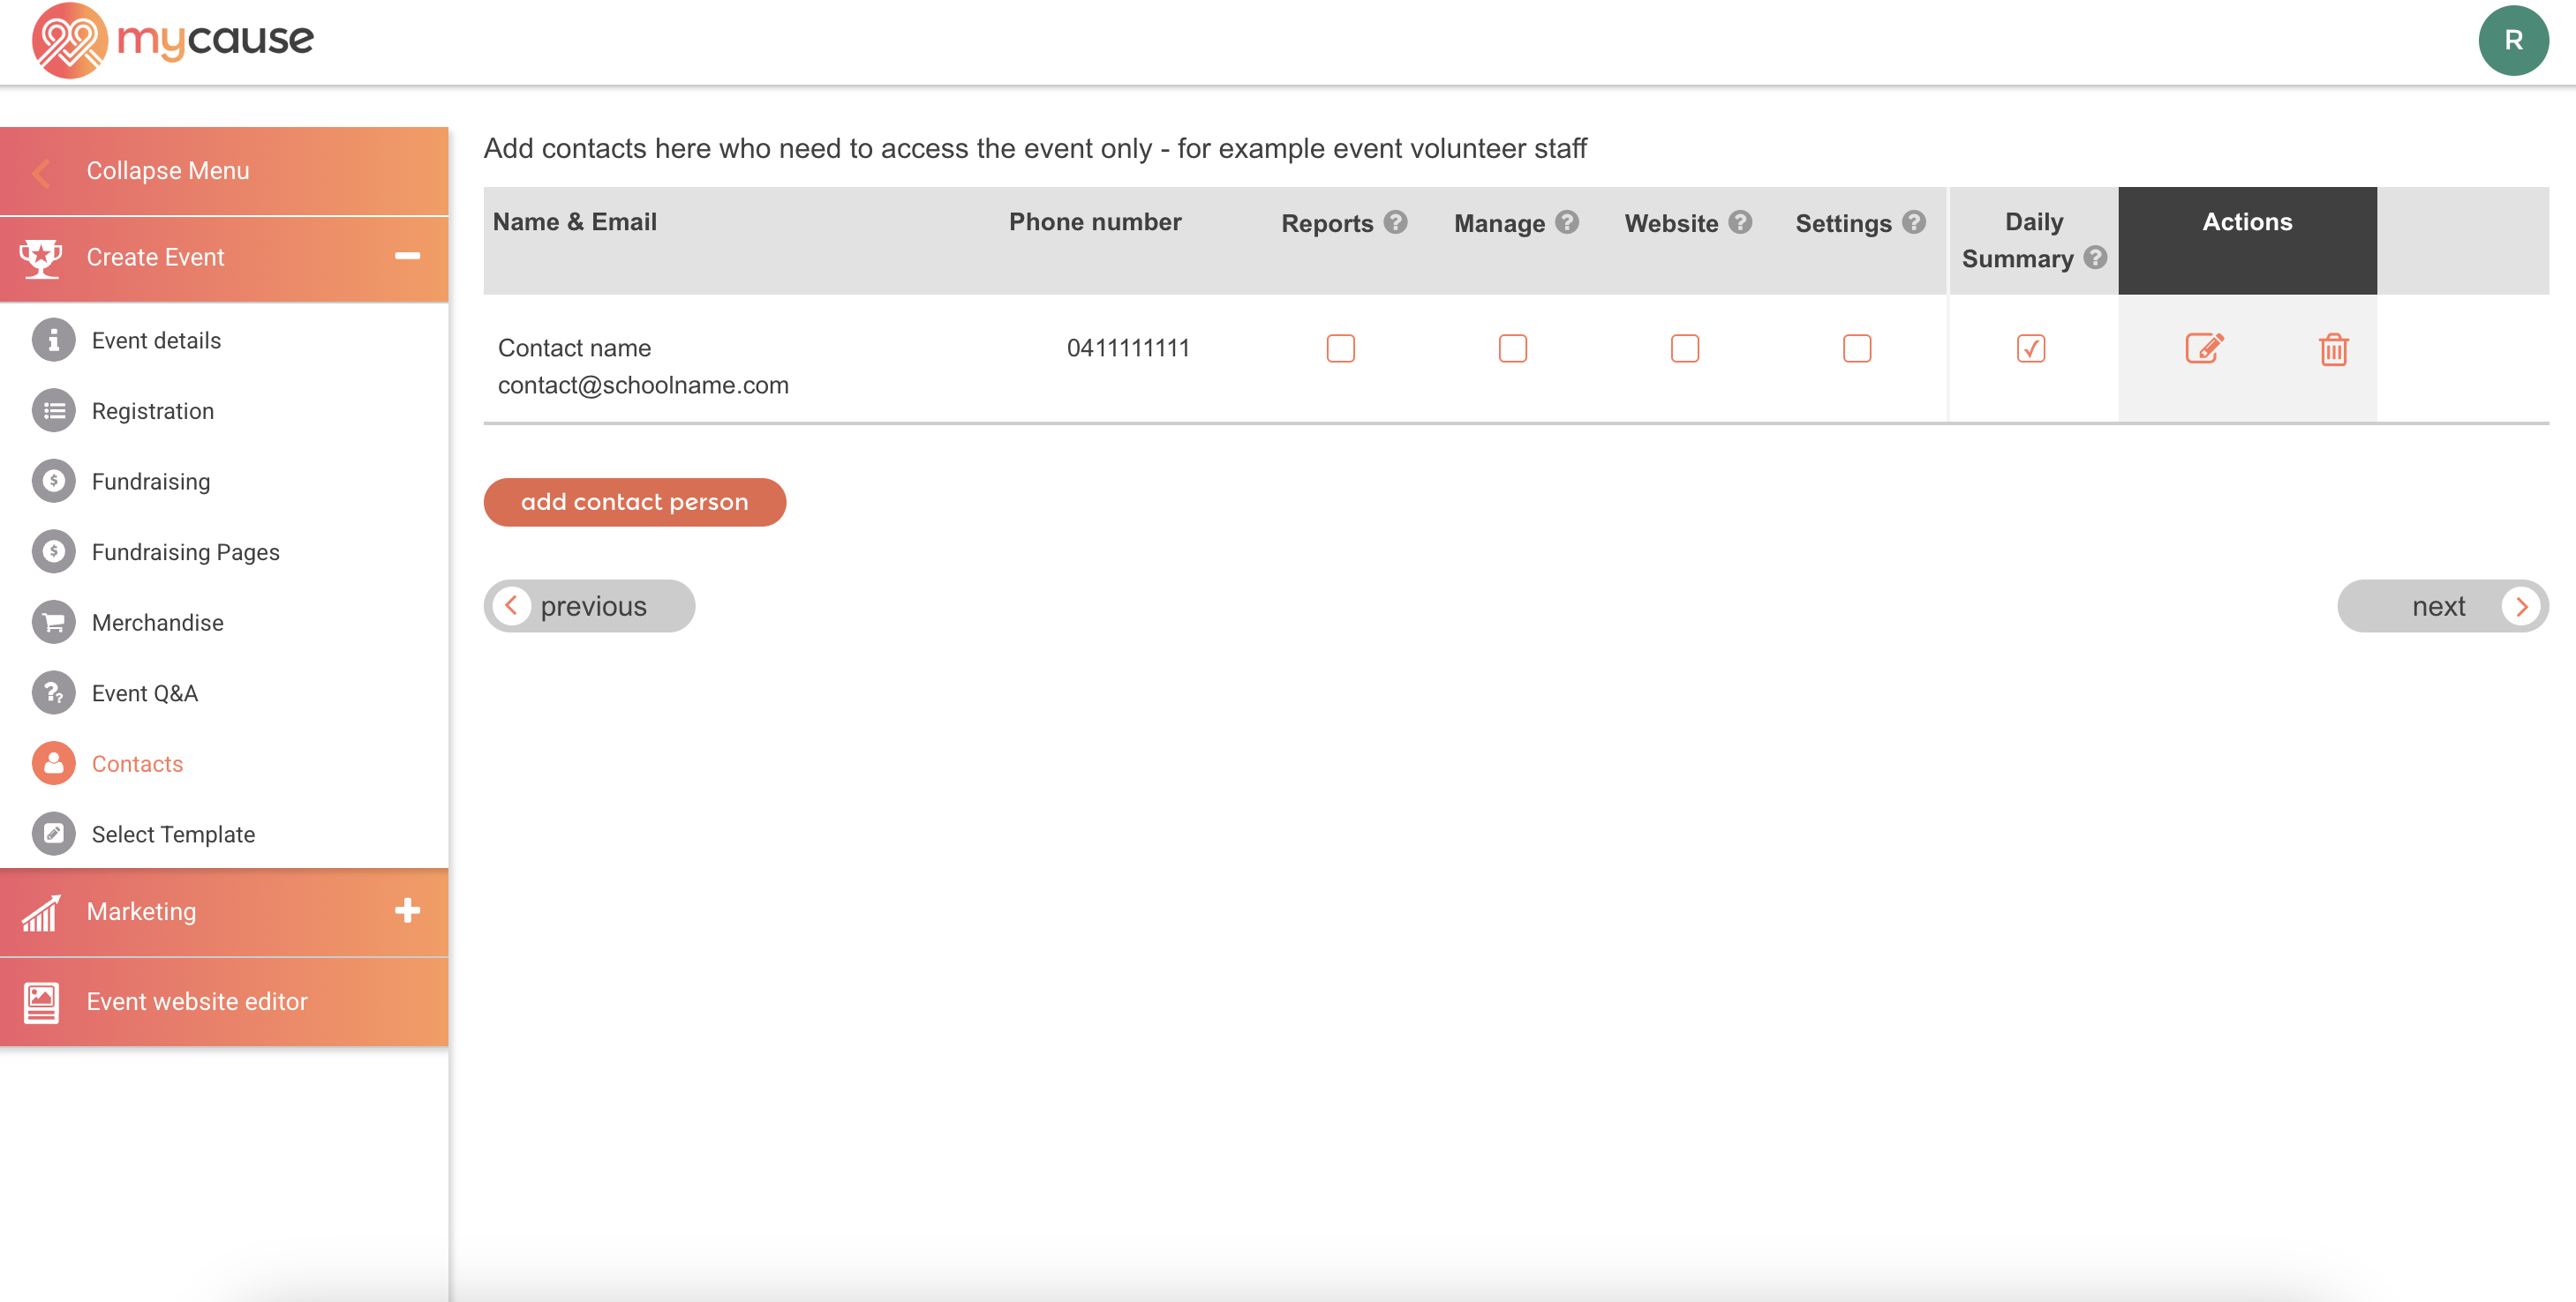Go to the previous step
The width and height of the screenshot is (2576, 1302).
click(x=589, y=605)
